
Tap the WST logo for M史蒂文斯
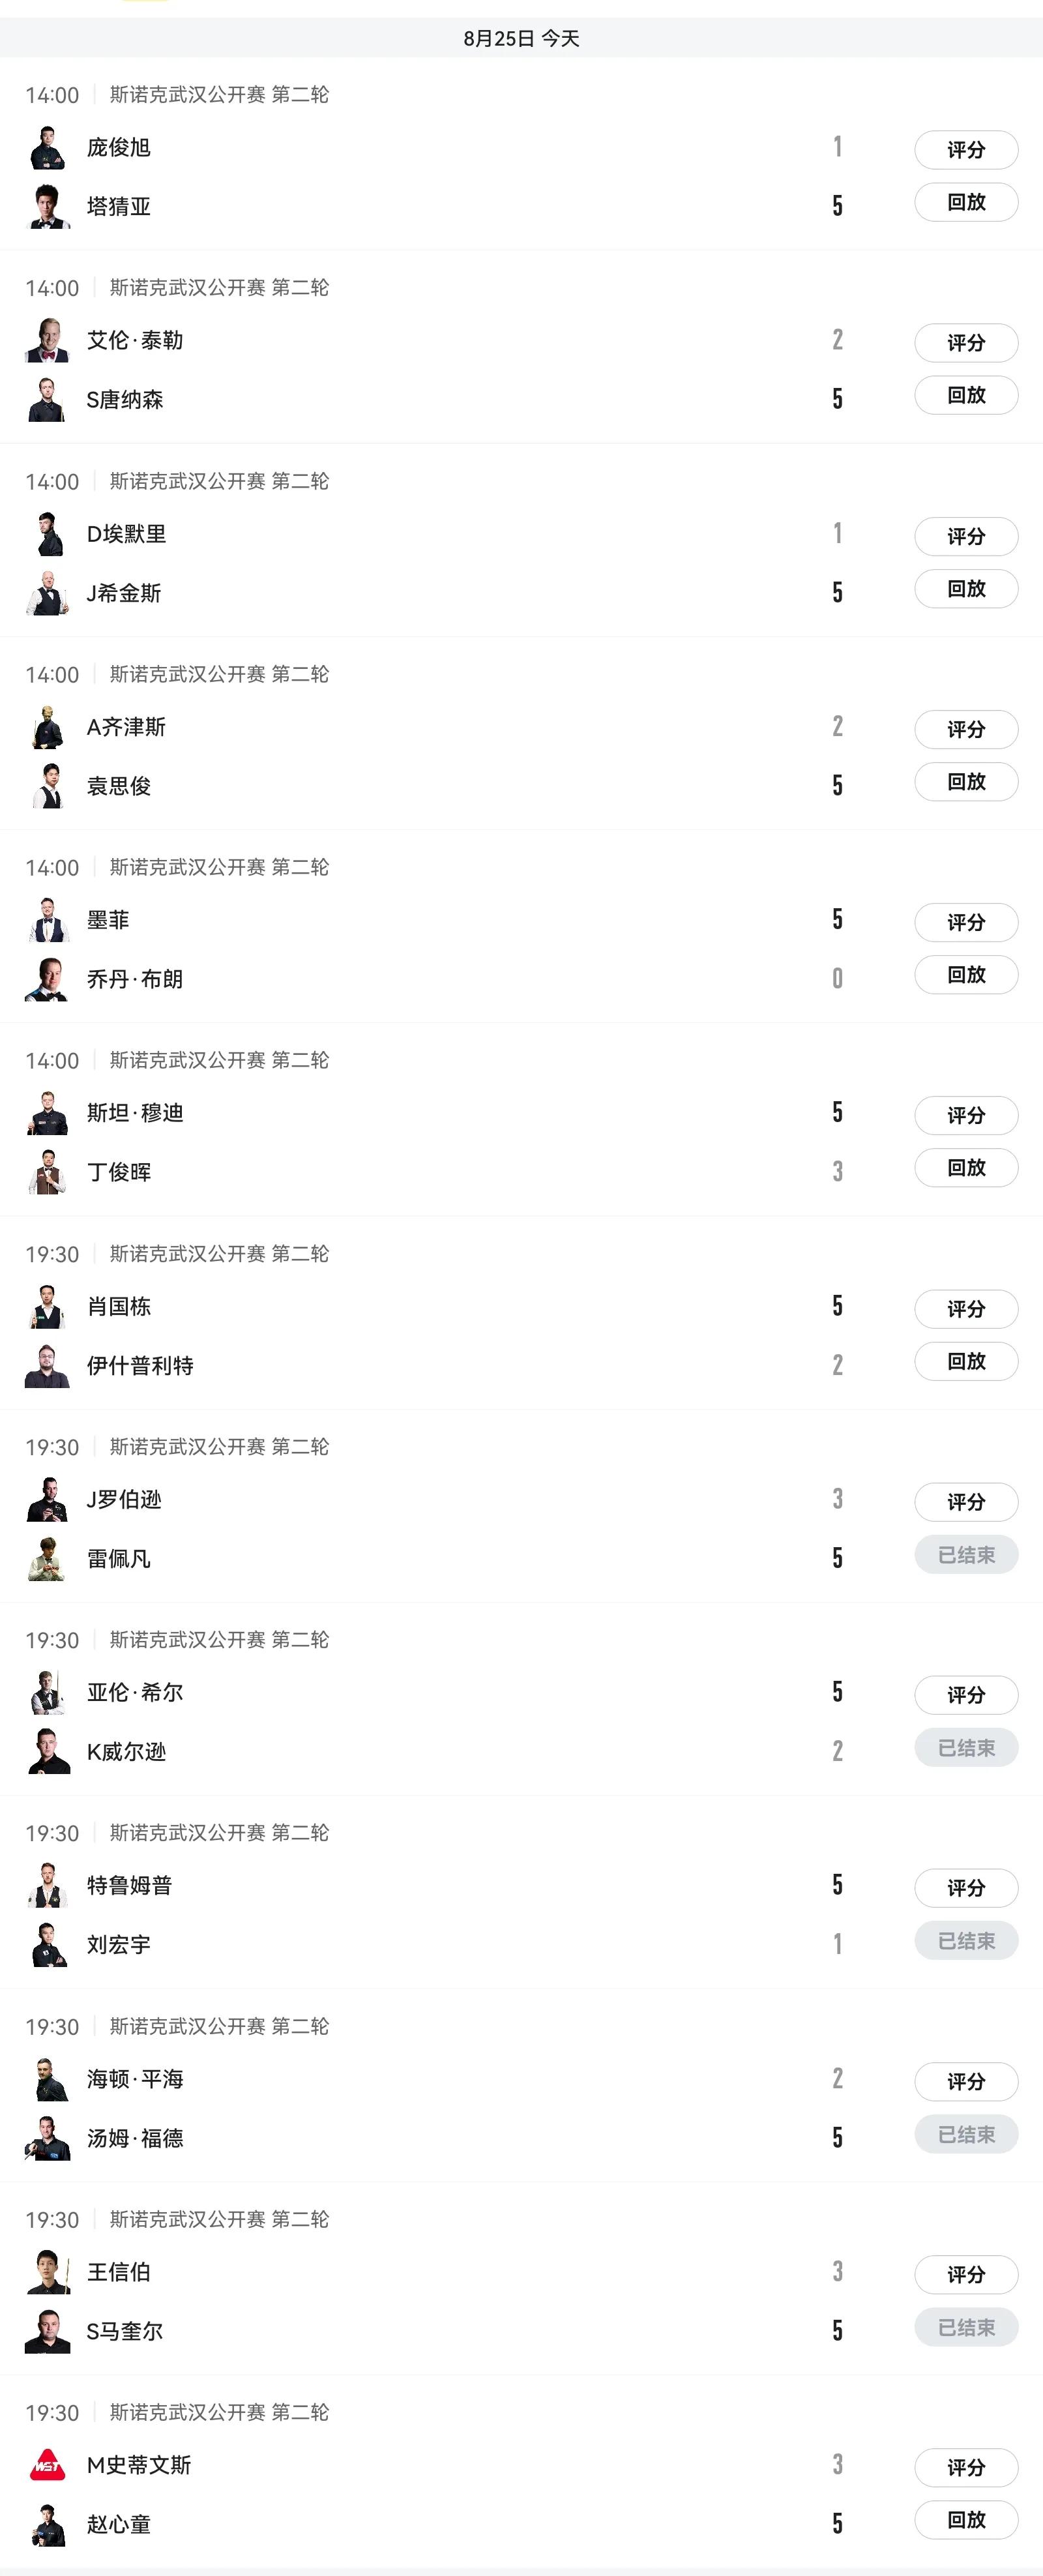[47, 2466]
